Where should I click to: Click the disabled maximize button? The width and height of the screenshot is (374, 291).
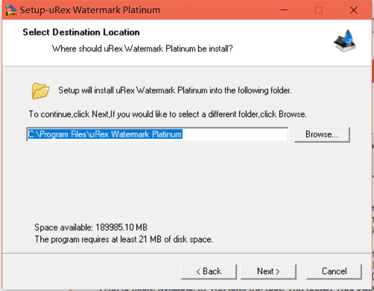pyautogui.click(x=319, y=10)
